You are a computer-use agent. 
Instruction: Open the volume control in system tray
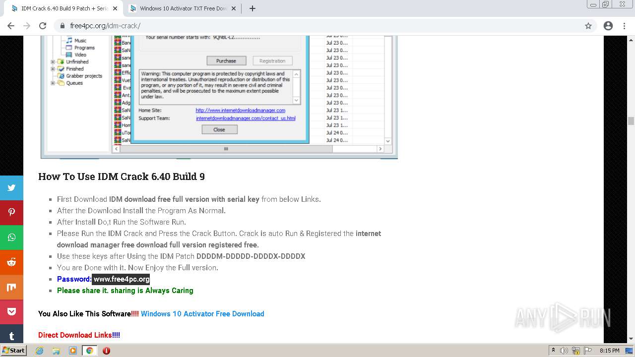(564, 351)
